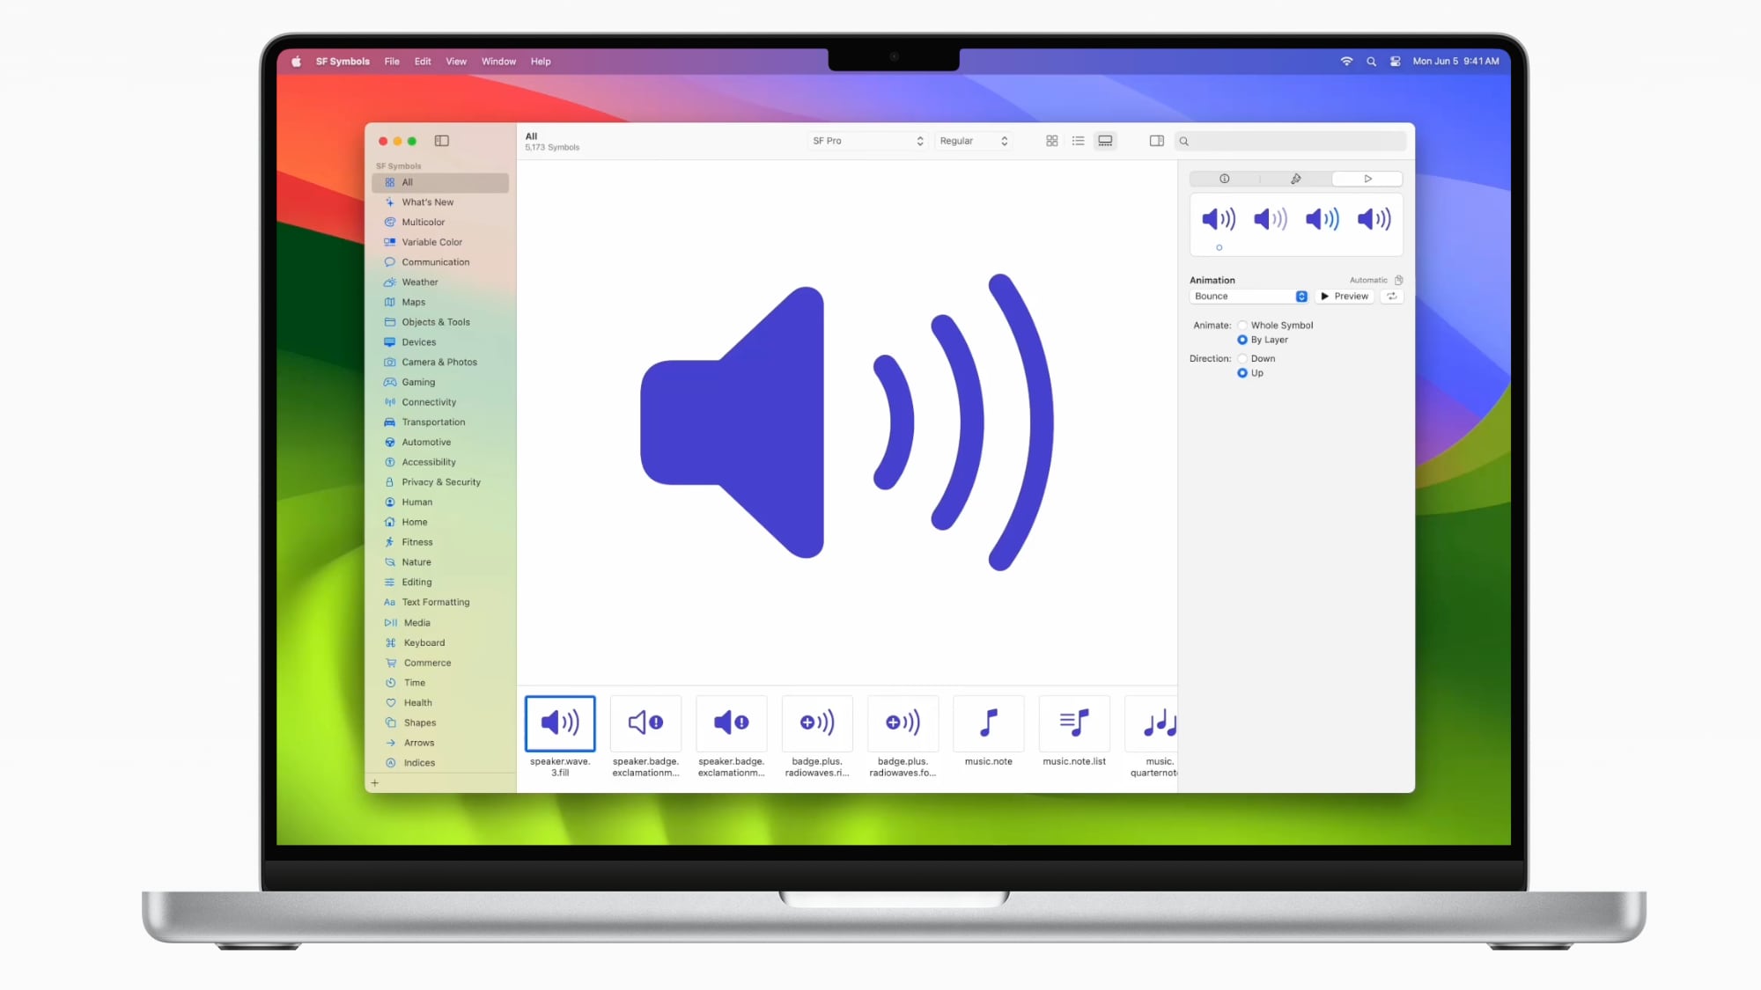Select the Accessibility symbol category

(x=428, y=461)
